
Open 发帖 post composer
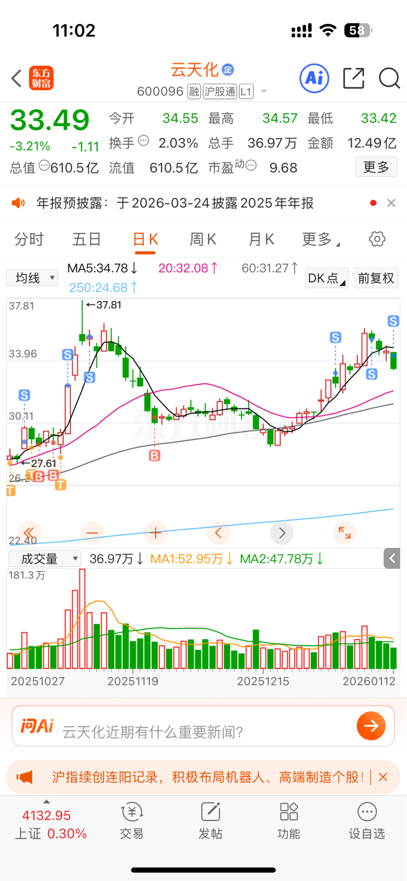[210, 821]
